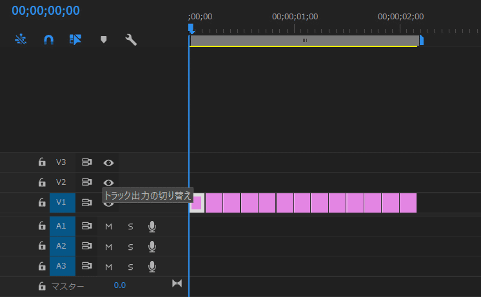Screen dimensions: 481x297
Task: Deselect the A3 track target
Action: 63,266
